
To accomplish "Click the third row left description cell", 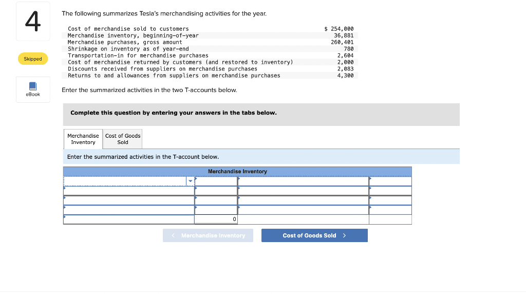I will click(129, 200).
